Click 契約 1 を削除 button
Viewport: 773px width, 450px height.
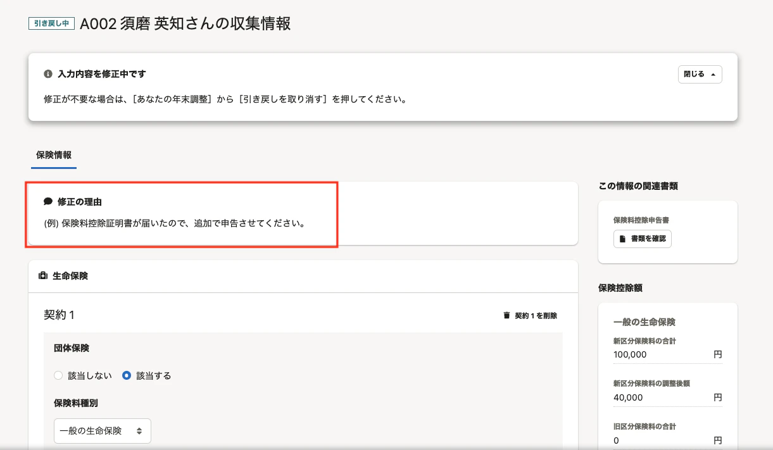point(530,315)
